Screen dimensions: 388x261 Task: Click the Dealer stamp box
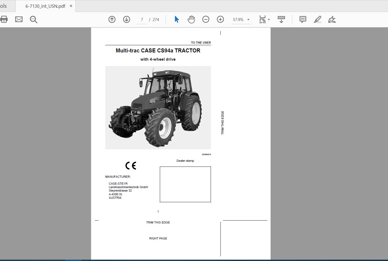coord(185,184)
